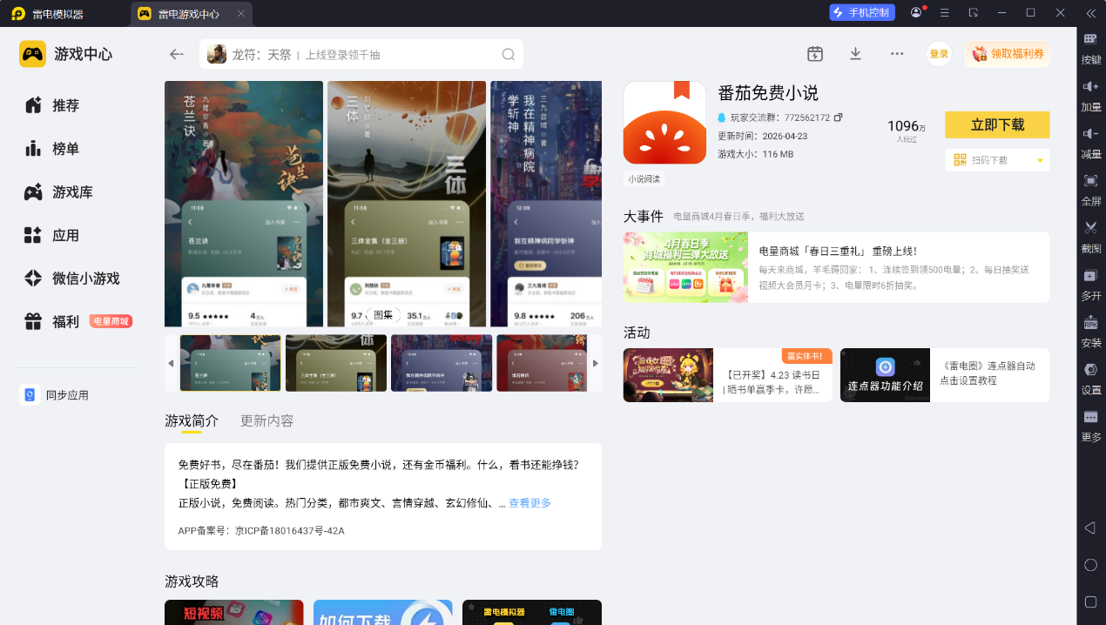
Task: Open 微信小游戏 in the sidebar
Action: click(x=71, y=279)
